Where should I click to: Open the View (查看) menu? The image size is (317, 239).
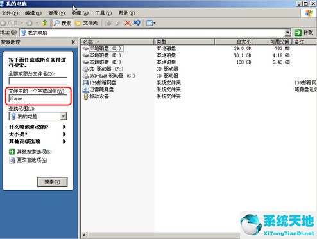(x=56, y=13)
